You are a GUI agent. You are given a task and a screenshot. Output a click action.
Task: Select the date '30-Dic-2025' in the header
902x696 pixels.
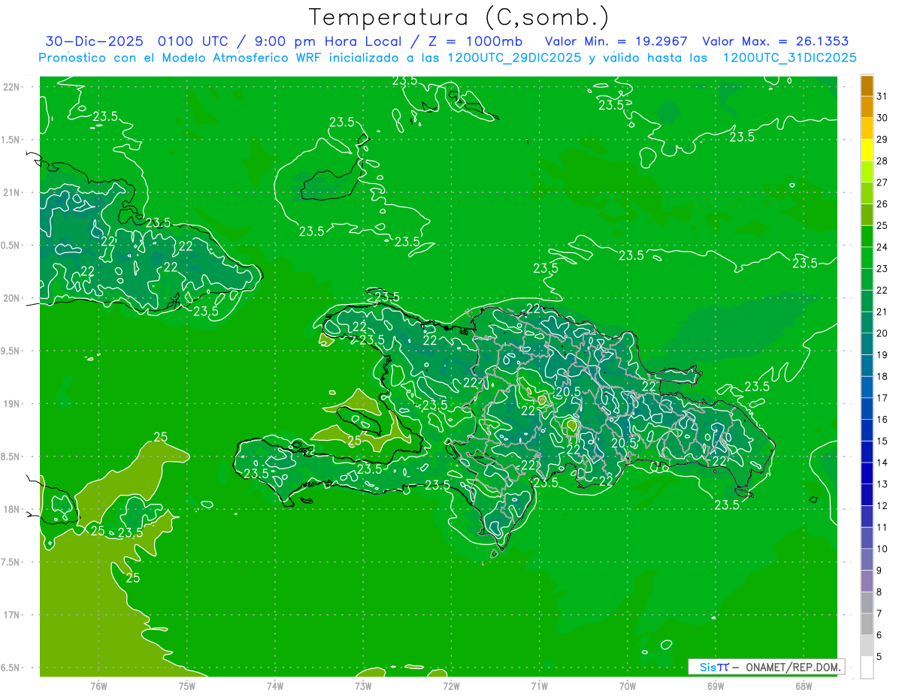point(95,41)
